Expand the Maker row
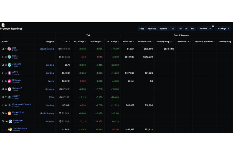 [x=3, y=57]
